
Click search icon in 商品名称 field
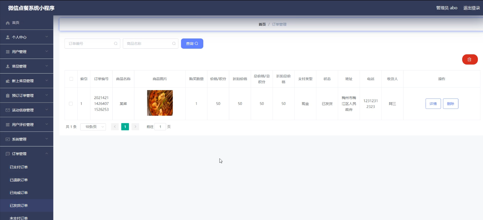tap(174, 44)
